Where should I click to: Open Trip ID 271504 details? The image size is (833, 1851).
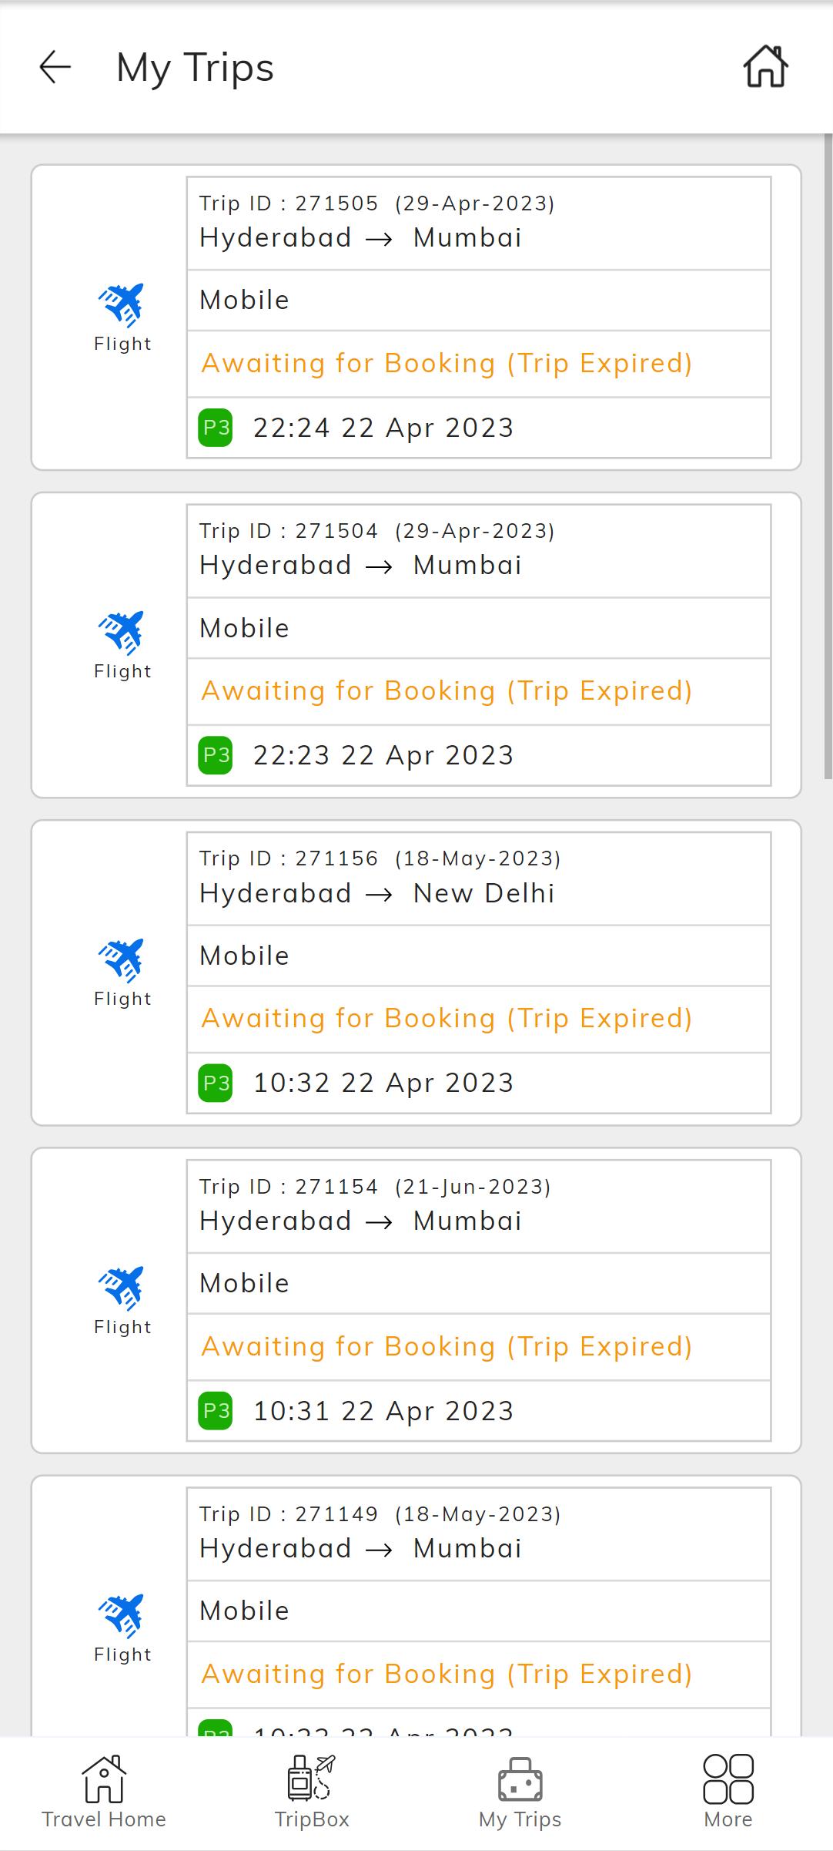[x=479, y=551]
